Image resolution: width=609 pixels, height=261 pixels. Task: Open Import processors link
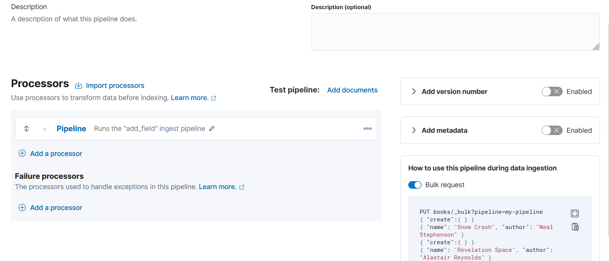pos(115,86)
